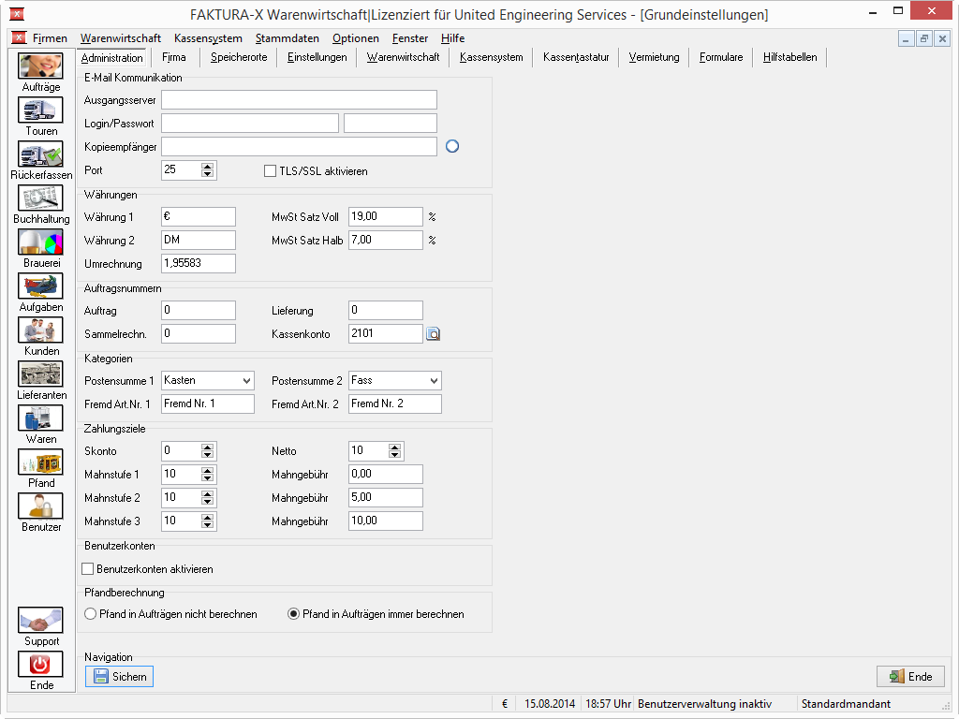
Task: Click the Netto days stepper
Action: click(395, 451)
